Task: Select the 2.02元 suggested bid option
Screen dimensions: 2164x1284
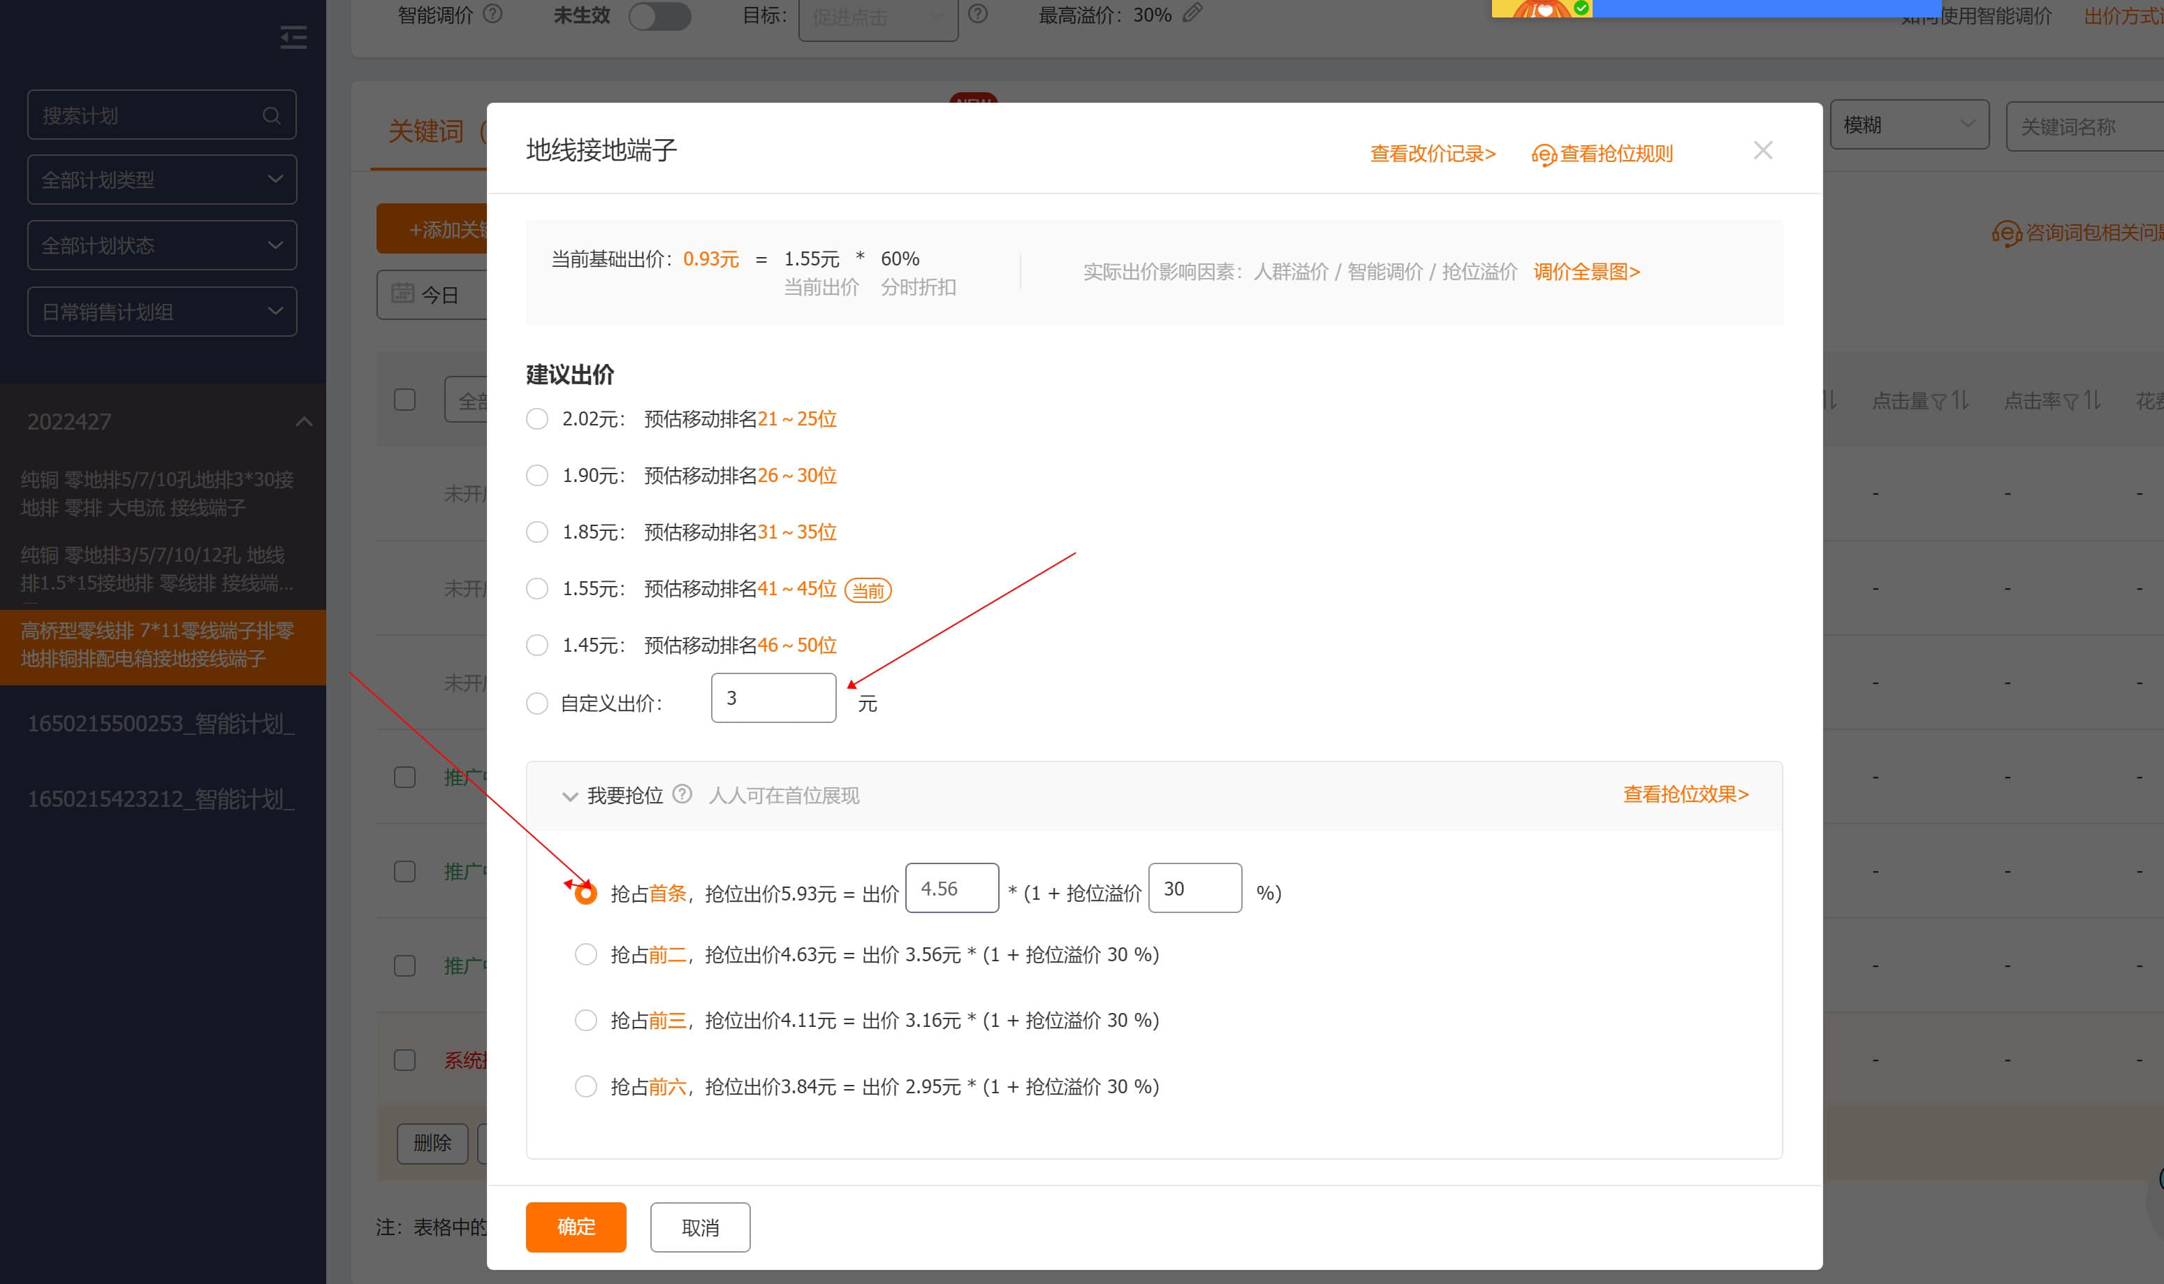Action: coord(537,418)
